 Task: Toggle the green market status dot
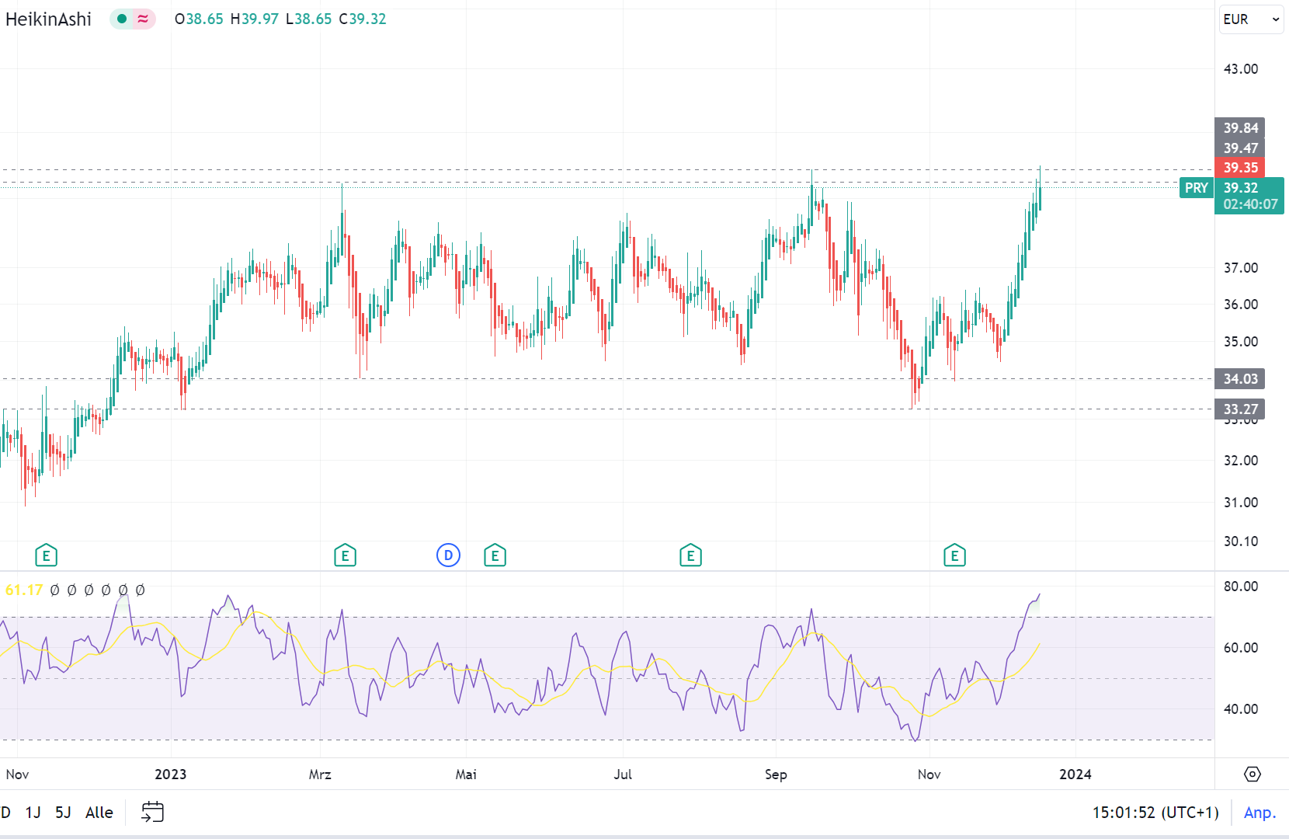122,19
